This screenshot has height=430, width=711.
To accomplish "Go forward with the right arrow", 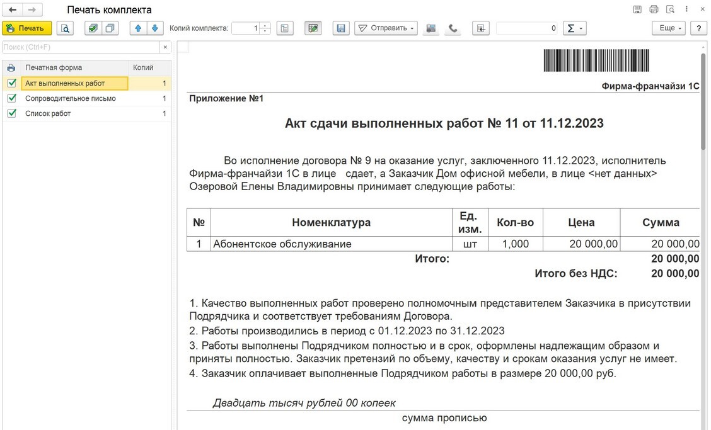I will coord(32,9).
